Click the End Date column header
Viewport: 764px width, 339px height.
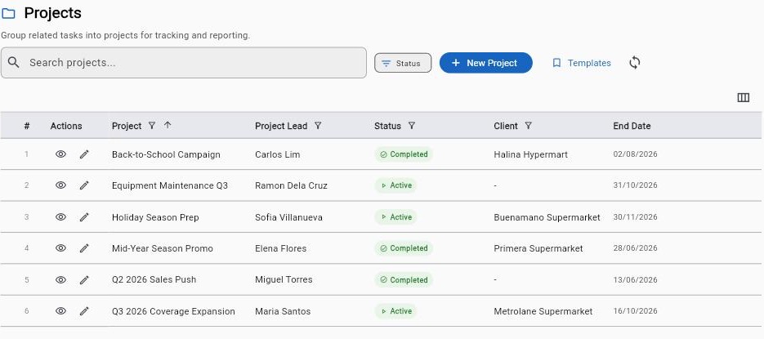632,126
